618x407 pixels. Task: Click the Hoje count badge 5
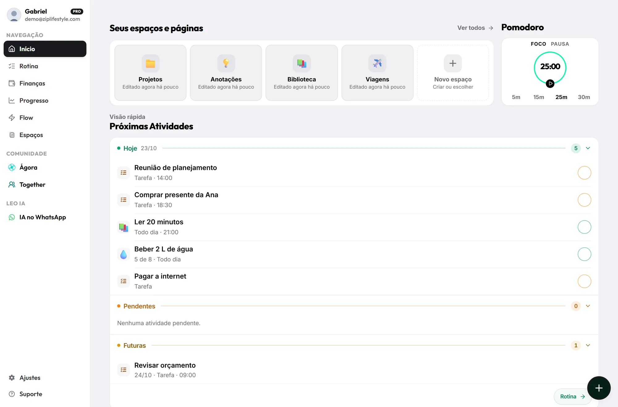(x=576, y=148)
